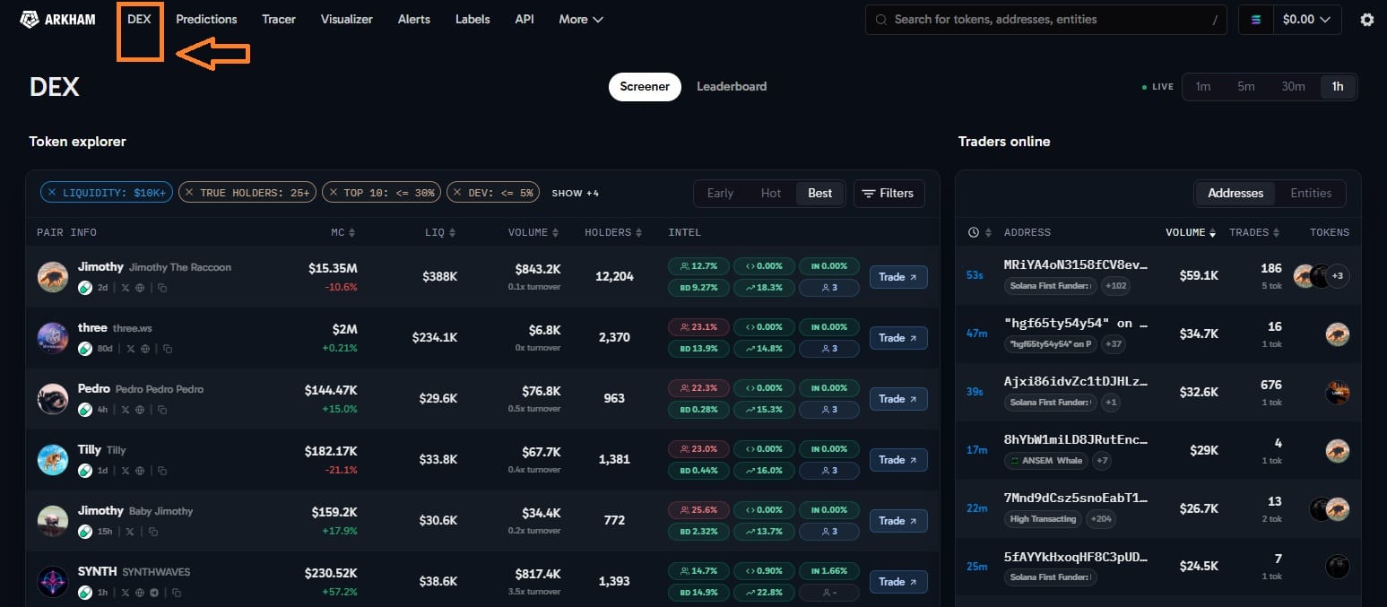Screen dimensions: 1387x607
Task: Remove the TRUE HOLDERS: 25+ filter chip
Action: [x=189, y=193]
